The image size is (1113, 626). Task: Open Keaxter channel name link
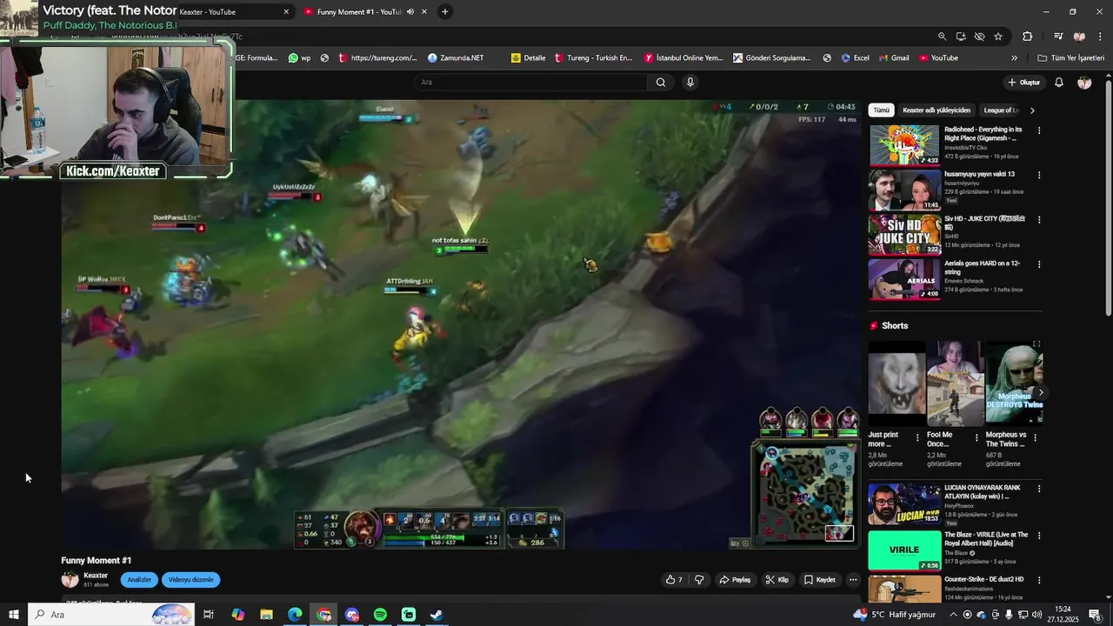96,576
